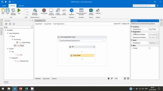Publish the project
Viewport: 163px width, 91px height.
click(x=98, y=11)
